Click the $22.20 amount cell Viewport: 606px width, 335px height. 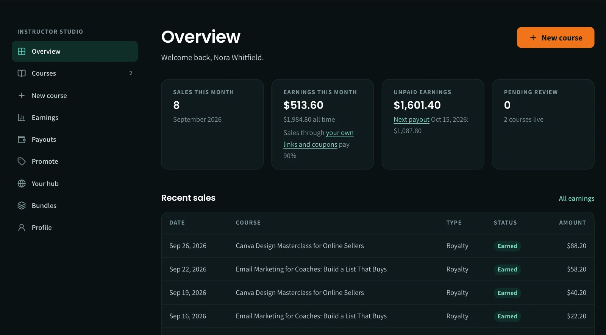point(576,316)
